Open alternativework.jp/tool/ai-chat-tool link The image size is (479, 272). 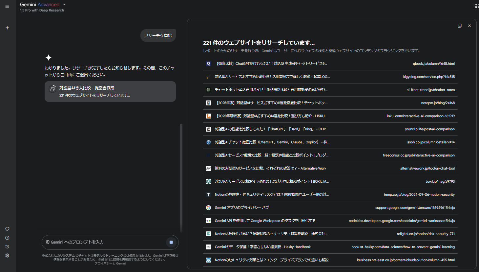[427, 169]
